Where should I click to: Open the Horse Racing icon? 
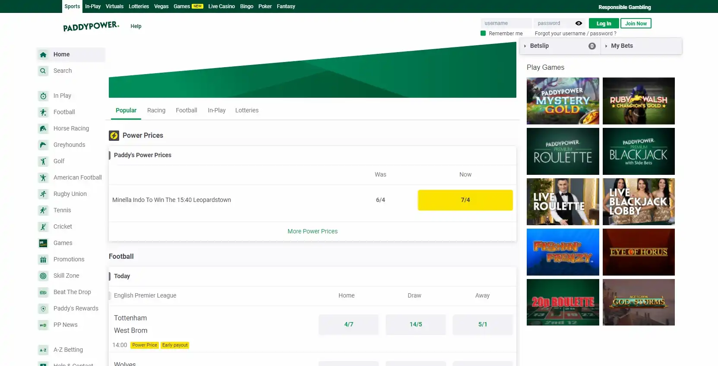[x=43, y=129]
